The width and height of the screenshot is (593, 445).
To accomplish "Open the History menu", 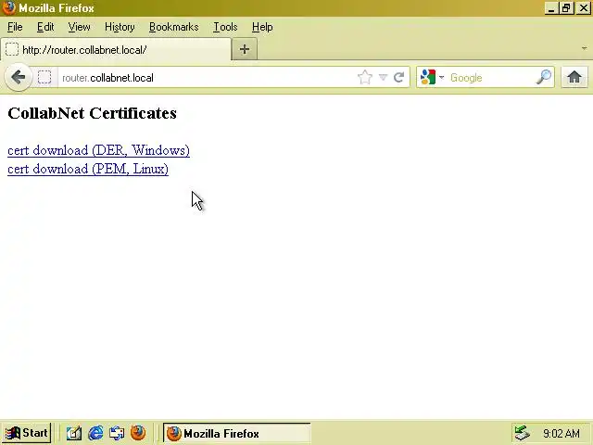I will 120,27.
